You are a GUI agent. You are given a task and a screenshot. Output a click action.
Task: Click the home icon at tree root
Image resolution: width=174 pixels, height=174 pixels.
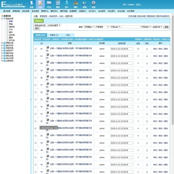(2, 16)
